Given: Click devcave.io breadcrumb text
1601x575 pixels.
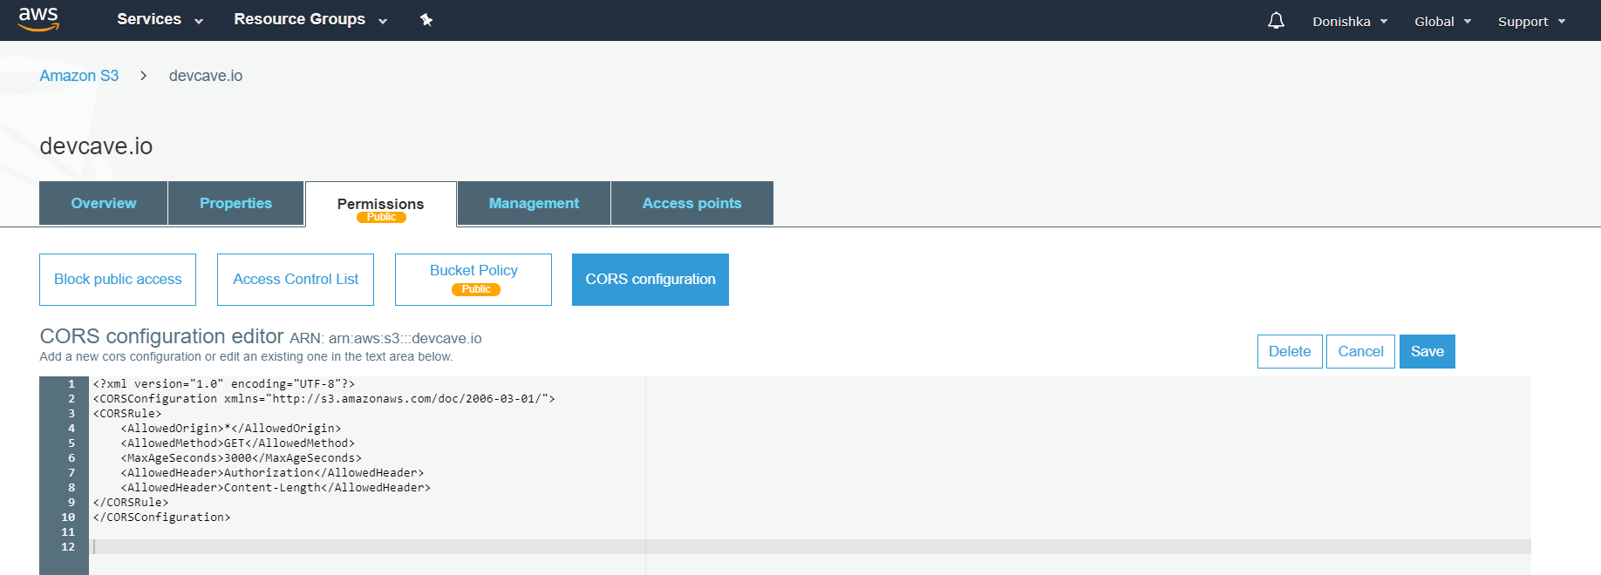Looking at the screenshot, I should [206, 76].
